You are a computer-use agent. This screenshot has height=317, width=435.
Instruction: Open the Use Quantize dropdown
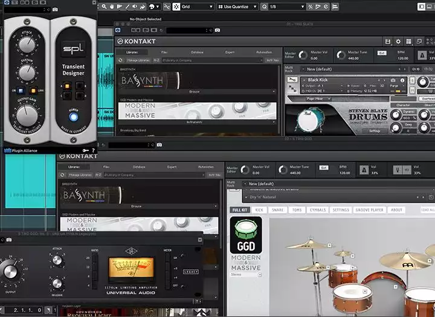(x=237, y=7)
